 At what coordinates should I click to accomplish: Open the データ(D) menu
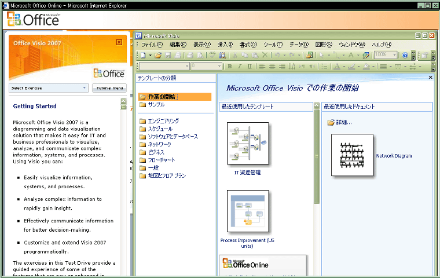tap(299, 45)
